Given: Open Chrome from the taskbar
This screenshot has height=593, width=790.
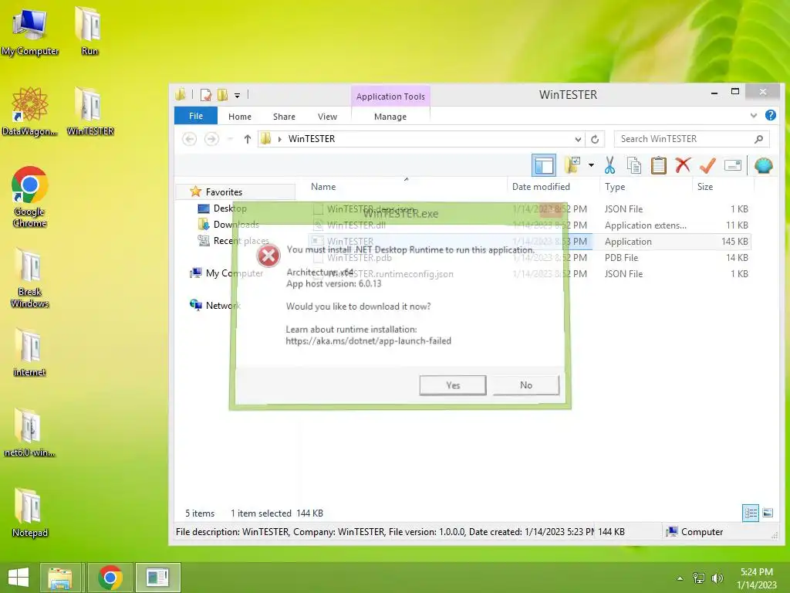Looking at the screenshot, I should click(110, 578).
